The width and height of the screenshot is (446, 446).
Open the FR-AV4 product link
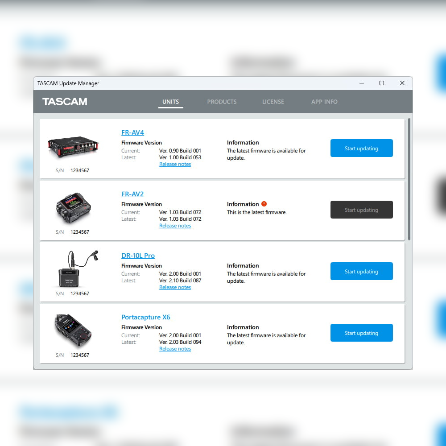(x=132, y=132)
